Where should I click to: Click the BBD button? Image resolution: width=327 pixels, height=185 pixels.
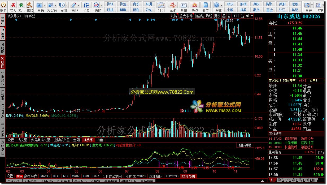click(x=123, y=10)
